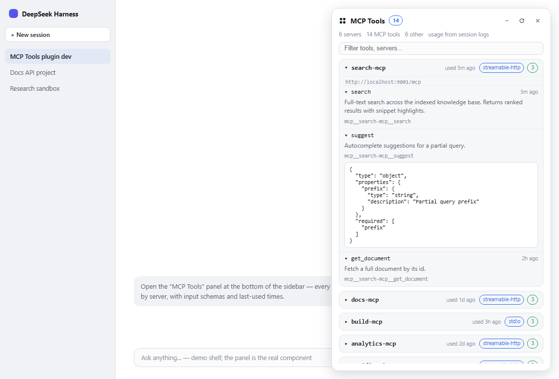Screen dimensions: 559x379
Task: Click the '6 servers' summary text
Action: click(x=350, y=34)
